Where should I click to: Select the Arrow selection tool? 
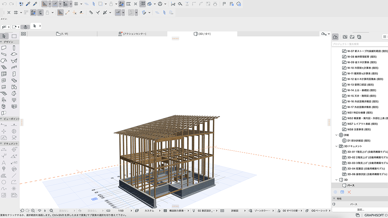coord(4,36)
